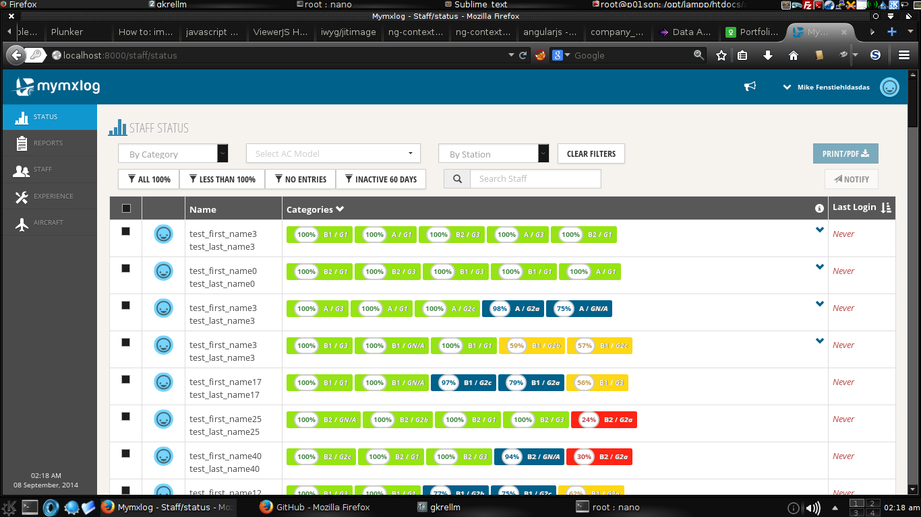Screen dimensions: 921x517
Task: Click Firefox home toolbar icon
Action: [x=794, y=55]
